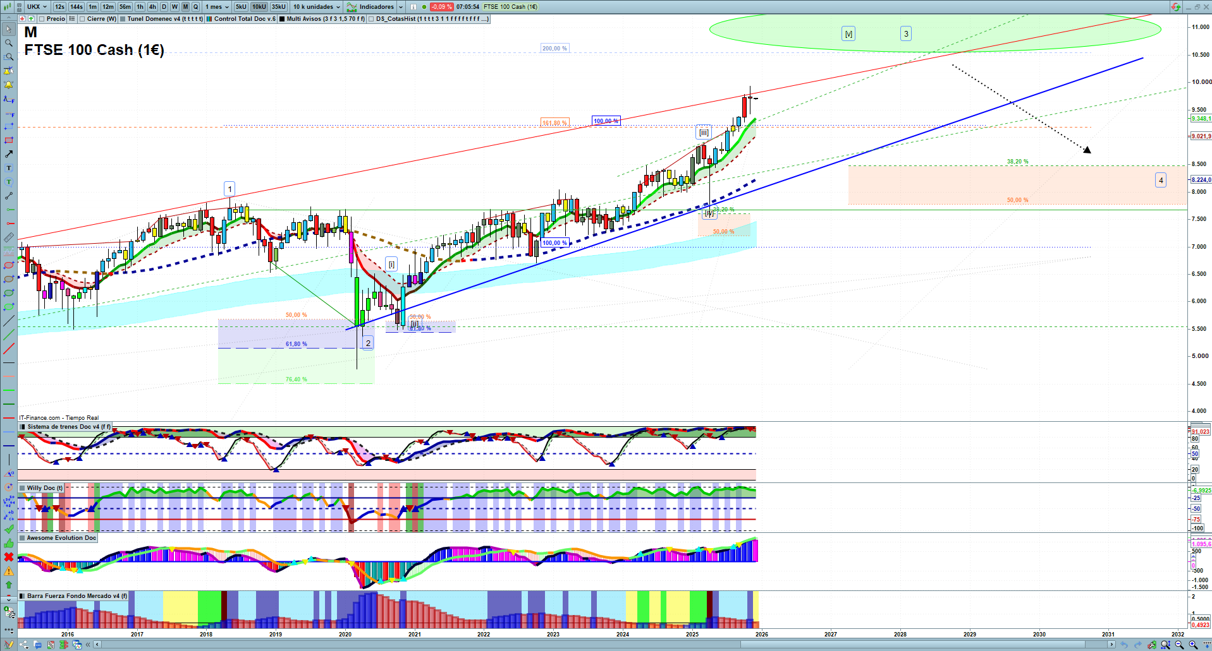Image resolution: width=1212 pixels, height=651 pixels.
Task: Open the '10 k unidades' dropdown
Action: click(x=316, y=7)
